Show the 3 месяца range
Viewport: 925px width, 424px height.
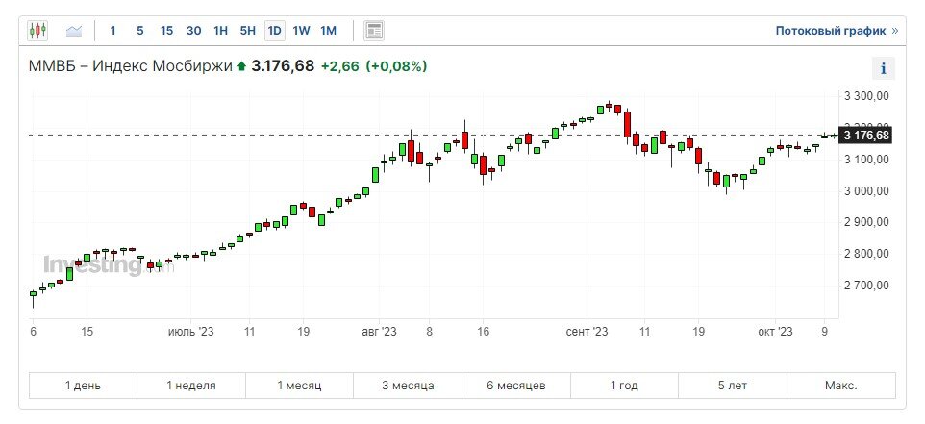point(408,386)
